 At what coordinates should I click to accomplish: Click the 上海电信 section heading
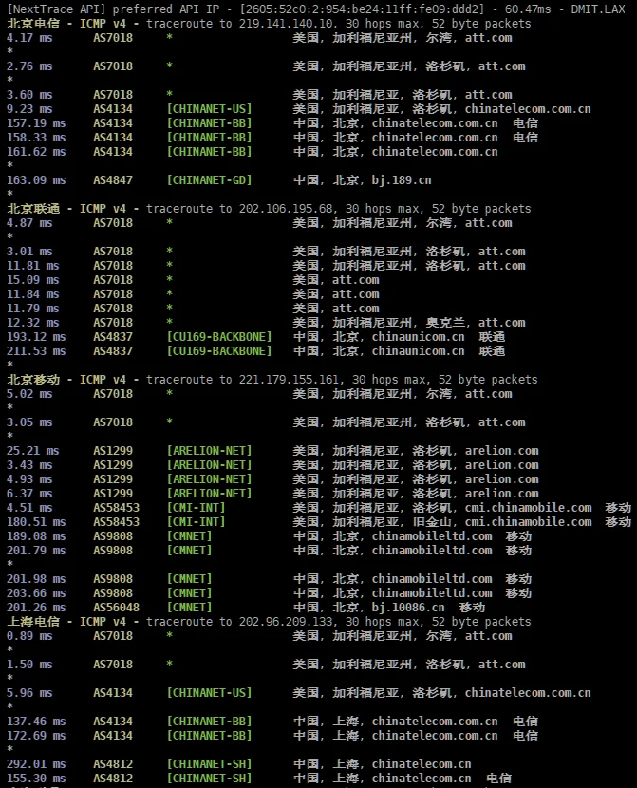click(x=33, y=622)
